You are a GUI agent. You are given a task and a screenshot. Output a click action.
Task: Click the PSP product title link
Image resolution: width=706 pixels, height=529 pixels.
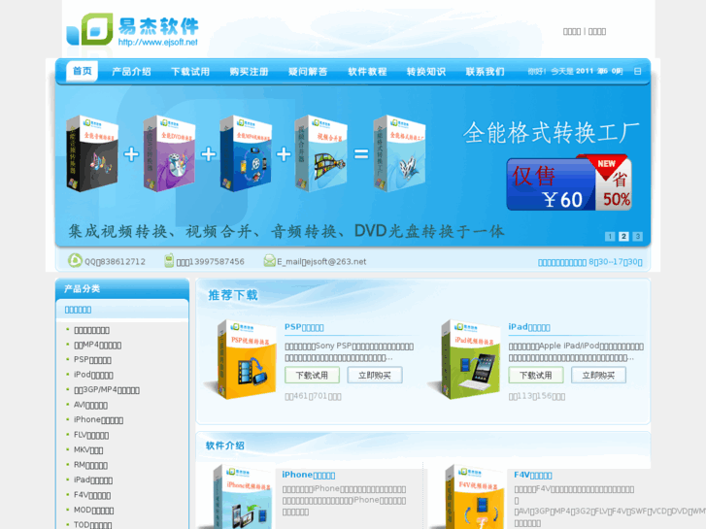304,327
